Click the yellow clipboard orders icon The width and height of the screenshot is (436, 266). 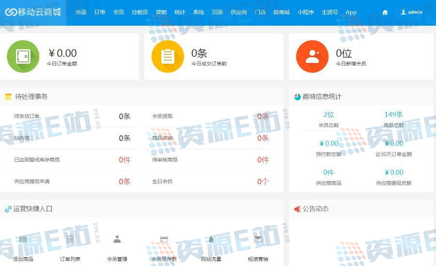[168, 56]
